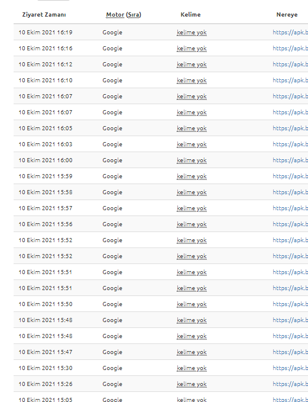Open the URL link in the 16:03 row
308x402 pixels.
click(x=290, y=144)
